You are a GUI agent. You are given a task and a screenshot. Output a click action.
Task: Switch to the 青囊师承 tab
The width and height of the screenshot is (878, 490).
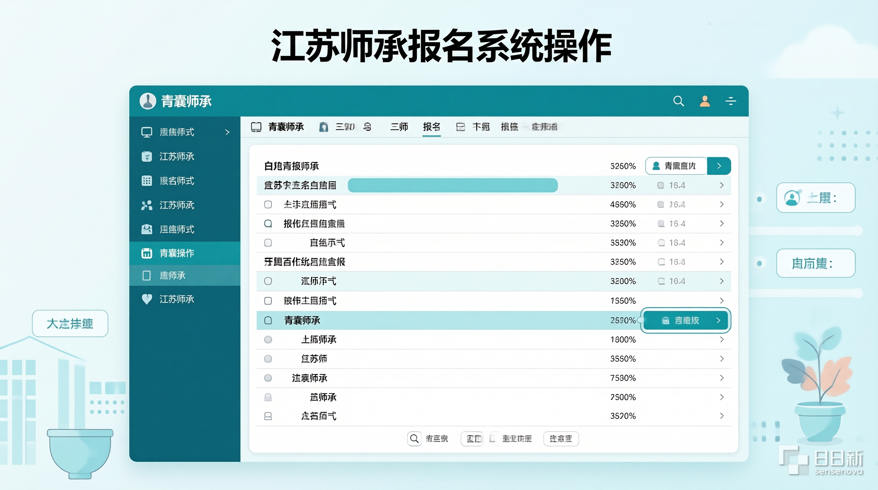(286, 127)
